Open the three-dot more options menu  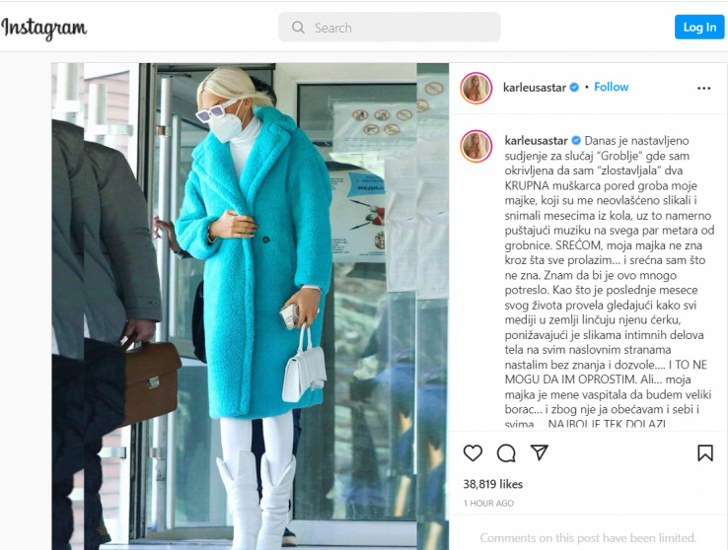[x=704, y=88]
